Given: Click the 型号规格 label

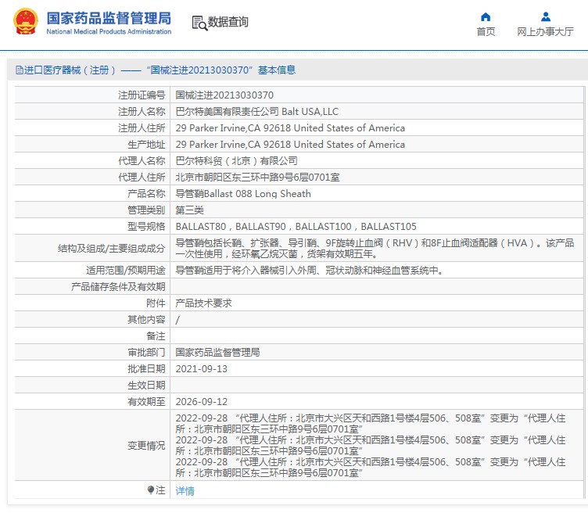Looking at the screenshot, I should (146, 227).
